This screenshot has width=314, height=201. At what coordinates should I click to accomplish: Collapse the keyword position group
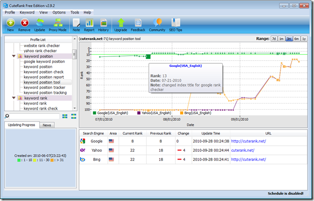(x=14, y=56)
